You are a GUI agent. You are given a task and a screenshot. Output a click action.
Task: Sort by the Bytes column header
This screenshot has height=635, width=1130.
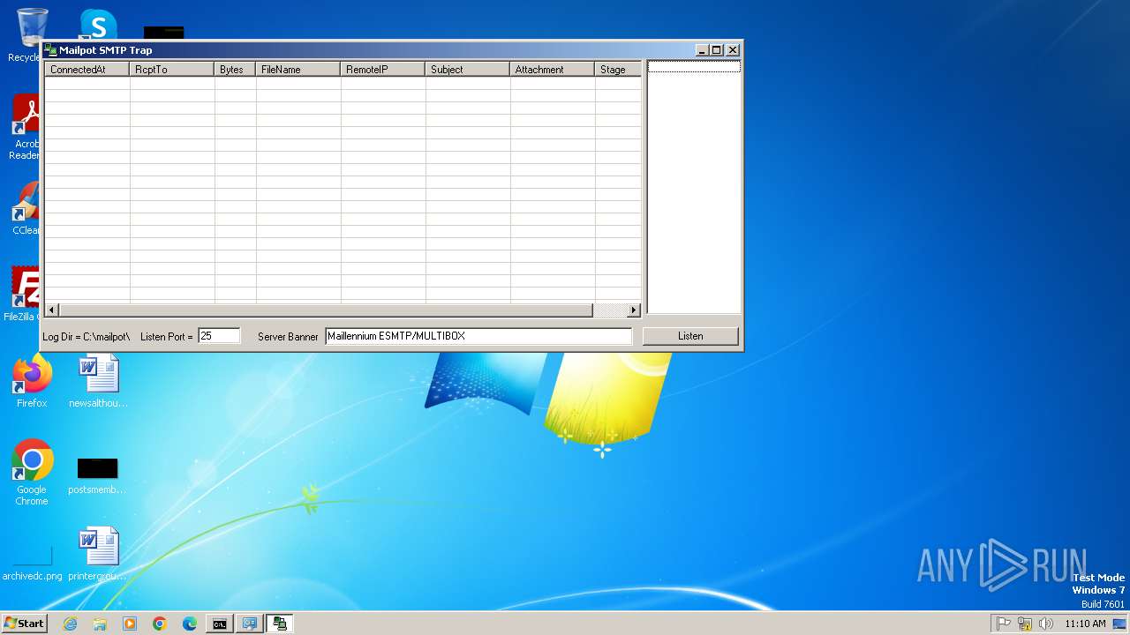pyautogui.click(x=236, y=69)
